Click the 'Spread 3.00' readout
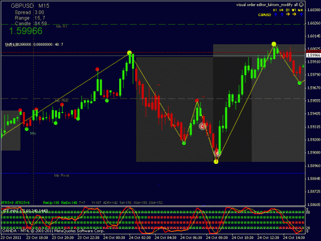 click(x=29, y=12)
